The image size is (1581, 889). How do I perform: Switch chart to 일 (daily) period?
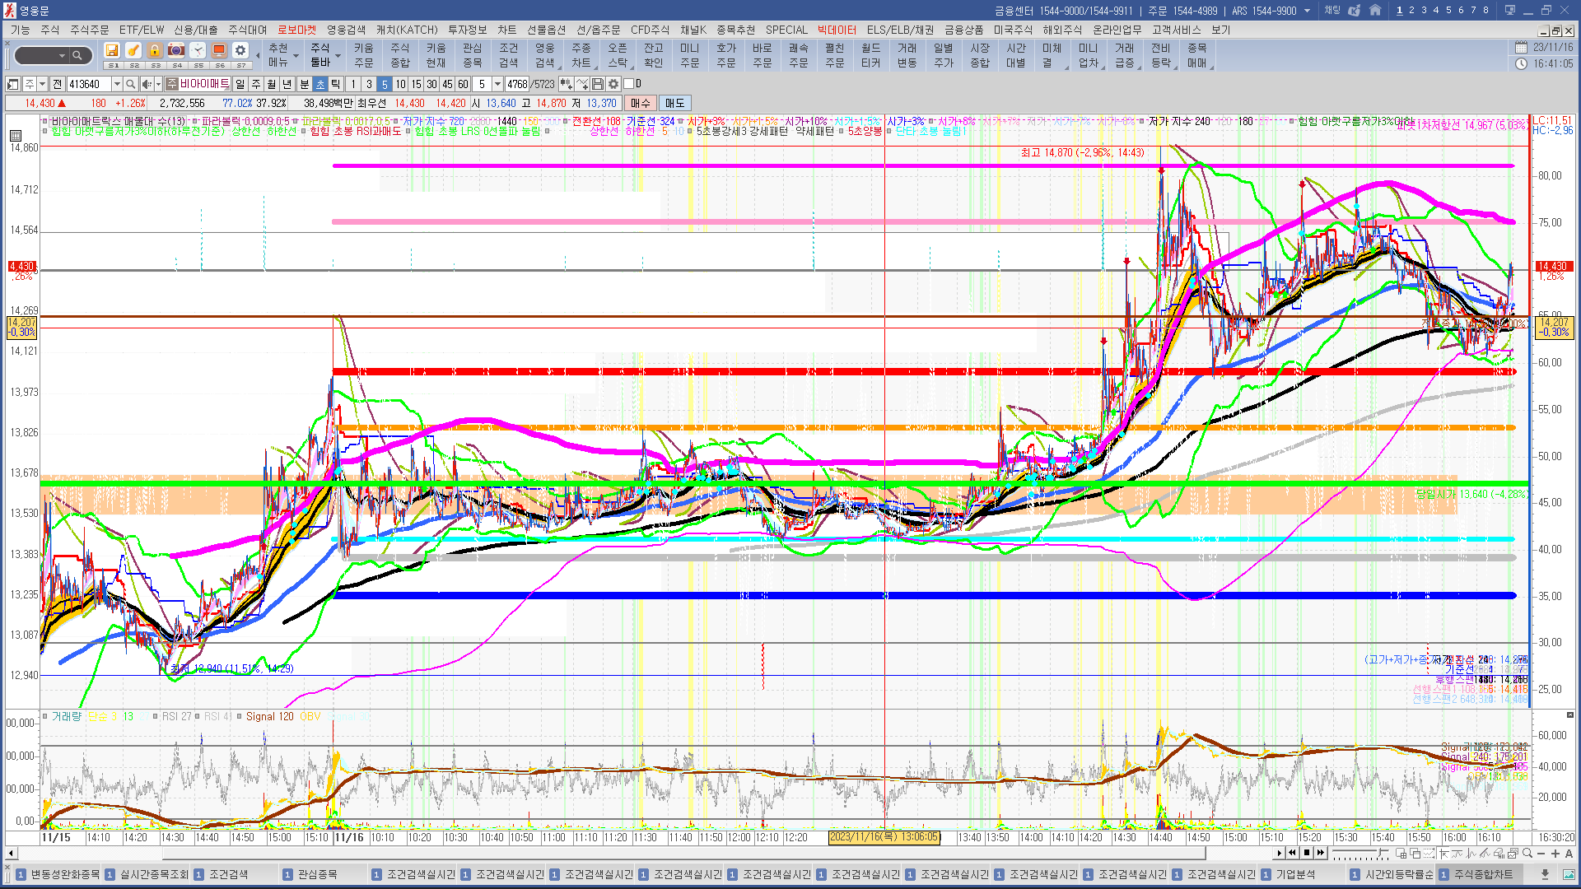[240, 84]
